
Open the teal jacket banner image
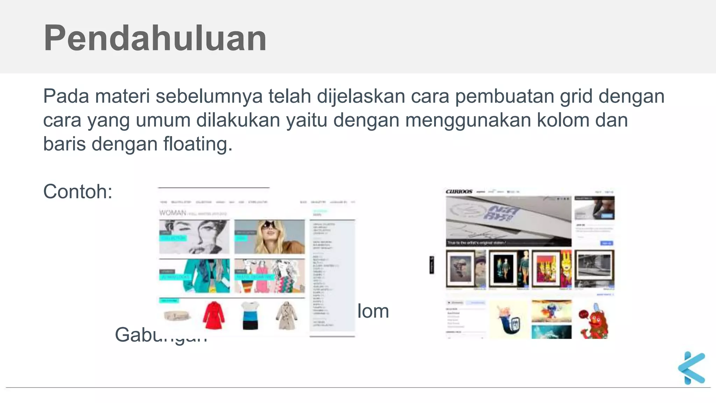[194, 276]
